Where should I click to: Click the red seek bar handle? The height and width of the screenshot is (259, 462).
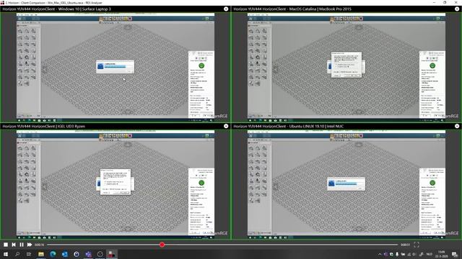162,245
